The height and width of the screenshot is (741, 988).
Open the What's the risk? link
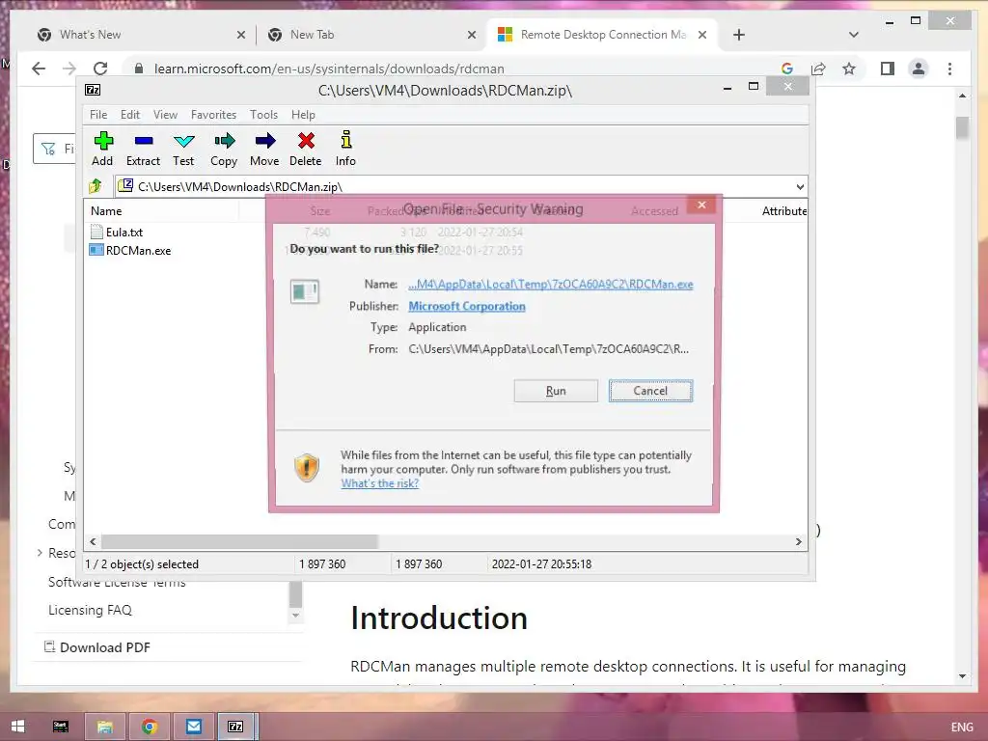(x=380, y=483)
